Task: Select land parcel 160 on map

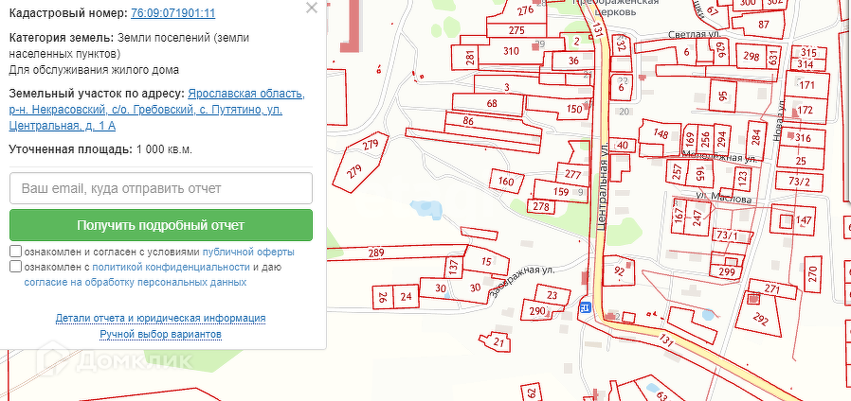Action: tap(506, 181)
